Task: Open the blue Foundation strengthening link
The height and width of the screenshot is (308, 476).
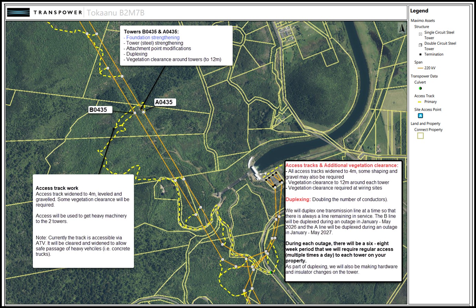Action: click(153, 38)
